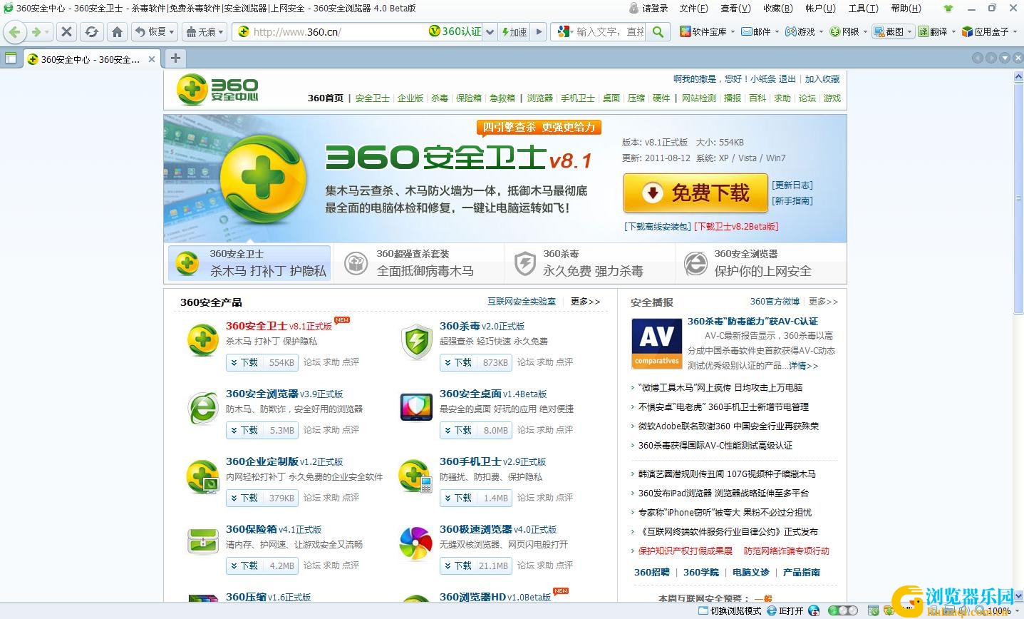Download 360安全卫士 554KB button
The width and height of the screenshot is (1024, 619).
[x=262, y=362]
